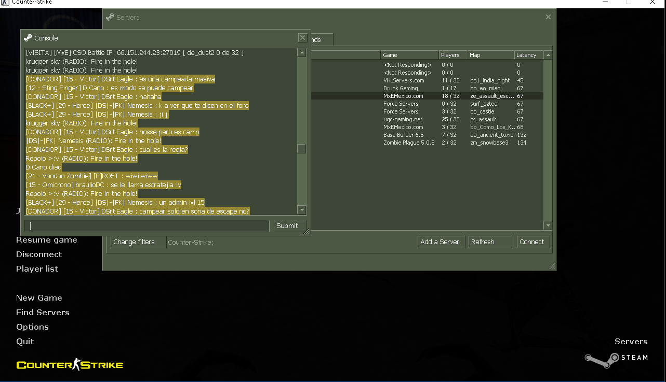Screen dimensions: 666x382
Task: Focus the console command input field
Action: (147, 226)
